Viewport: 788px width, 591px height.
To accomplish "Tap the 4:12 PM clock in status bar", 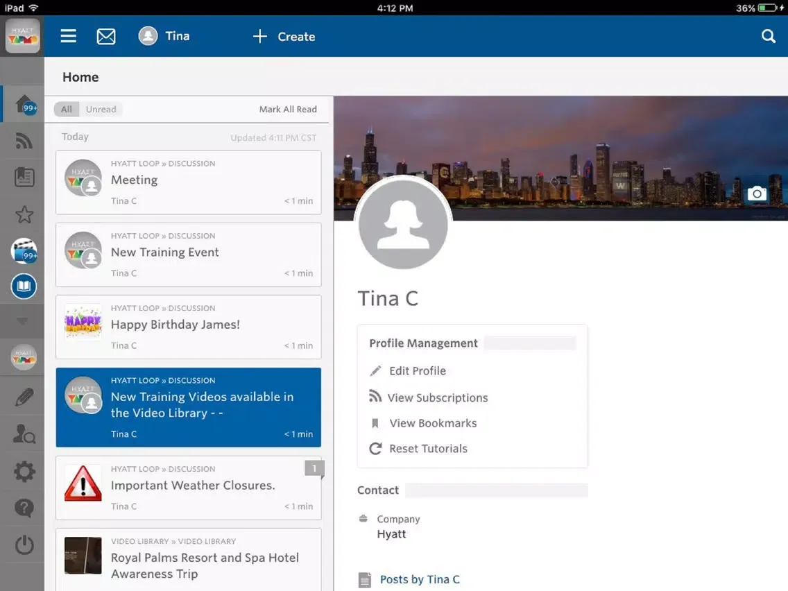I will point(395,8).
